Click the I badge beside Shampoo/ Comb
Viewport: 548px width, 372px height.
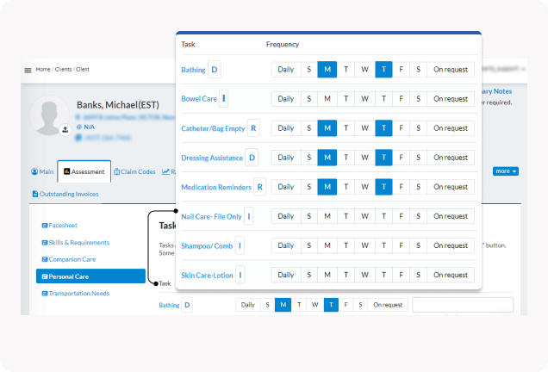pos(240,245)
